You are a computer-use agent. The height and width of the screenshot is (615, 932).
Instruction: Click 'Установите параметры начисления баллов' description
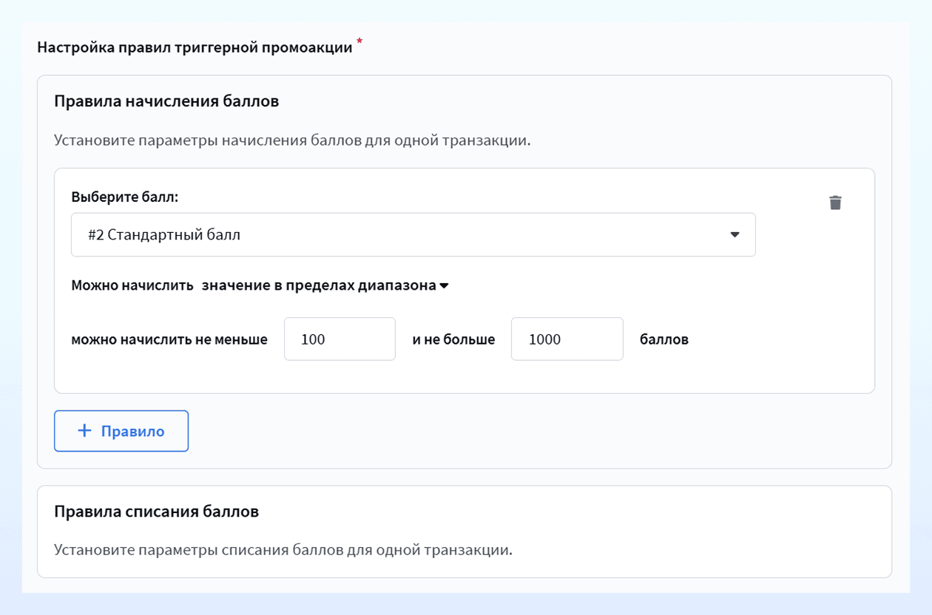coord(292,140)
